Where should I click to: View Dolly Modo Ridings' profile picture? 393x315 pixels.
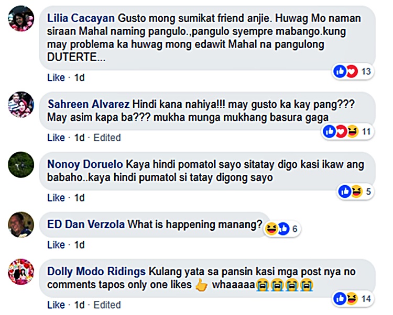(x=21, y=272)
